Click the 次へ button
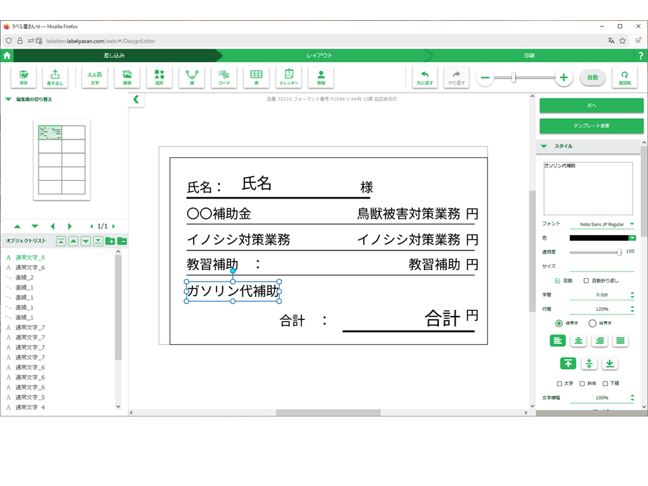 tap(591, 106)
